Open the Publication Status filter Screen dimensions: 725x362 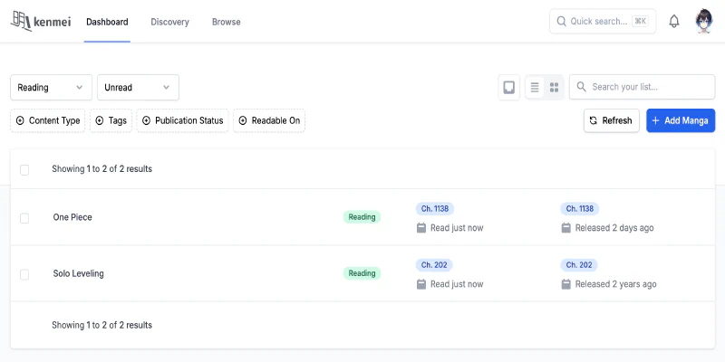182,120
